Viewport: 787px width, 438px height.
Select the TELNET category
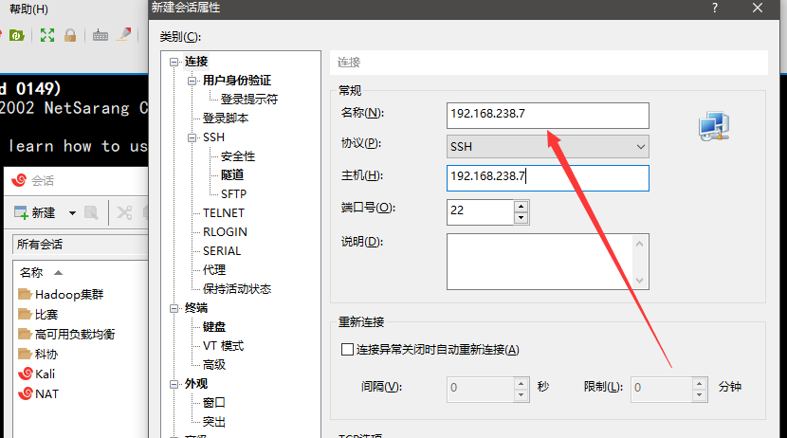[224, 213]
